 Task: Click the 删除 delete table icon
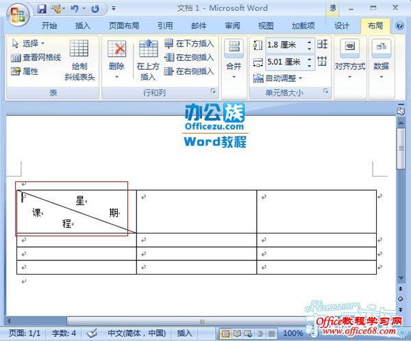(x=116, y=49)
